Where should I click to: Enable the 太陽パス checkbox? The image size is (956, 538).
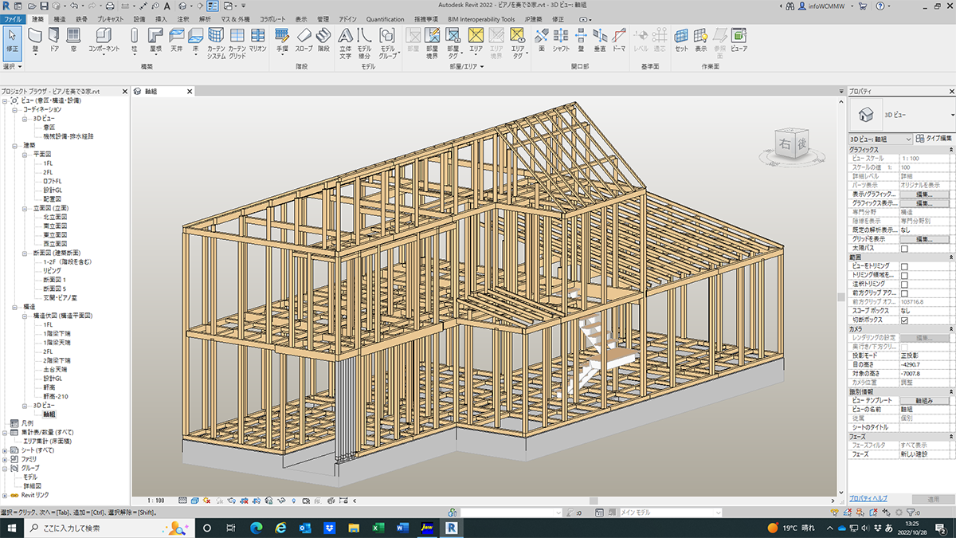[904, 249]
